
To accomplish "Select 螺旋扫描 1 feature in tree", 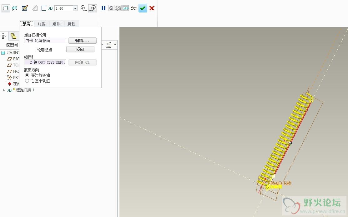I will click(x=21, y=90).
